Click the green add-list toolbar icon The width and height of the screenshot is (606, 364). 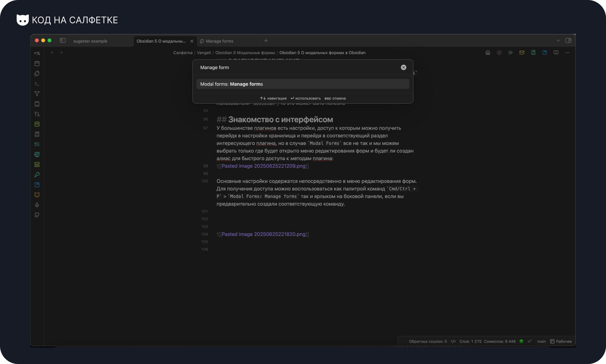(511, 53)
